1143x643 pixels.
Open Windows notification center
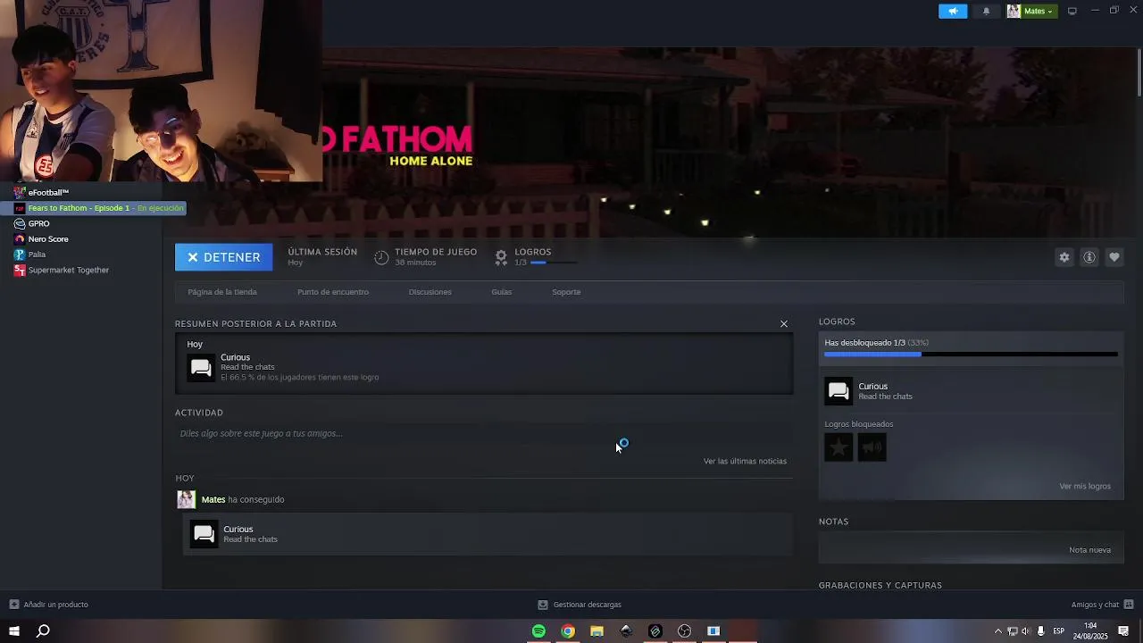1123,631
